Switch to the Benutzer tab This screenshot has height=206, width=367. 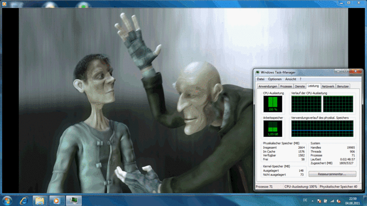[x=343, y=87]
